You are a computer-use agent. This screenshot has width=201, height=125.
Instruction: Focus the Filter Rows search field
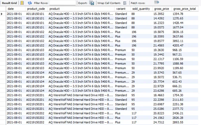click(62, 3)
